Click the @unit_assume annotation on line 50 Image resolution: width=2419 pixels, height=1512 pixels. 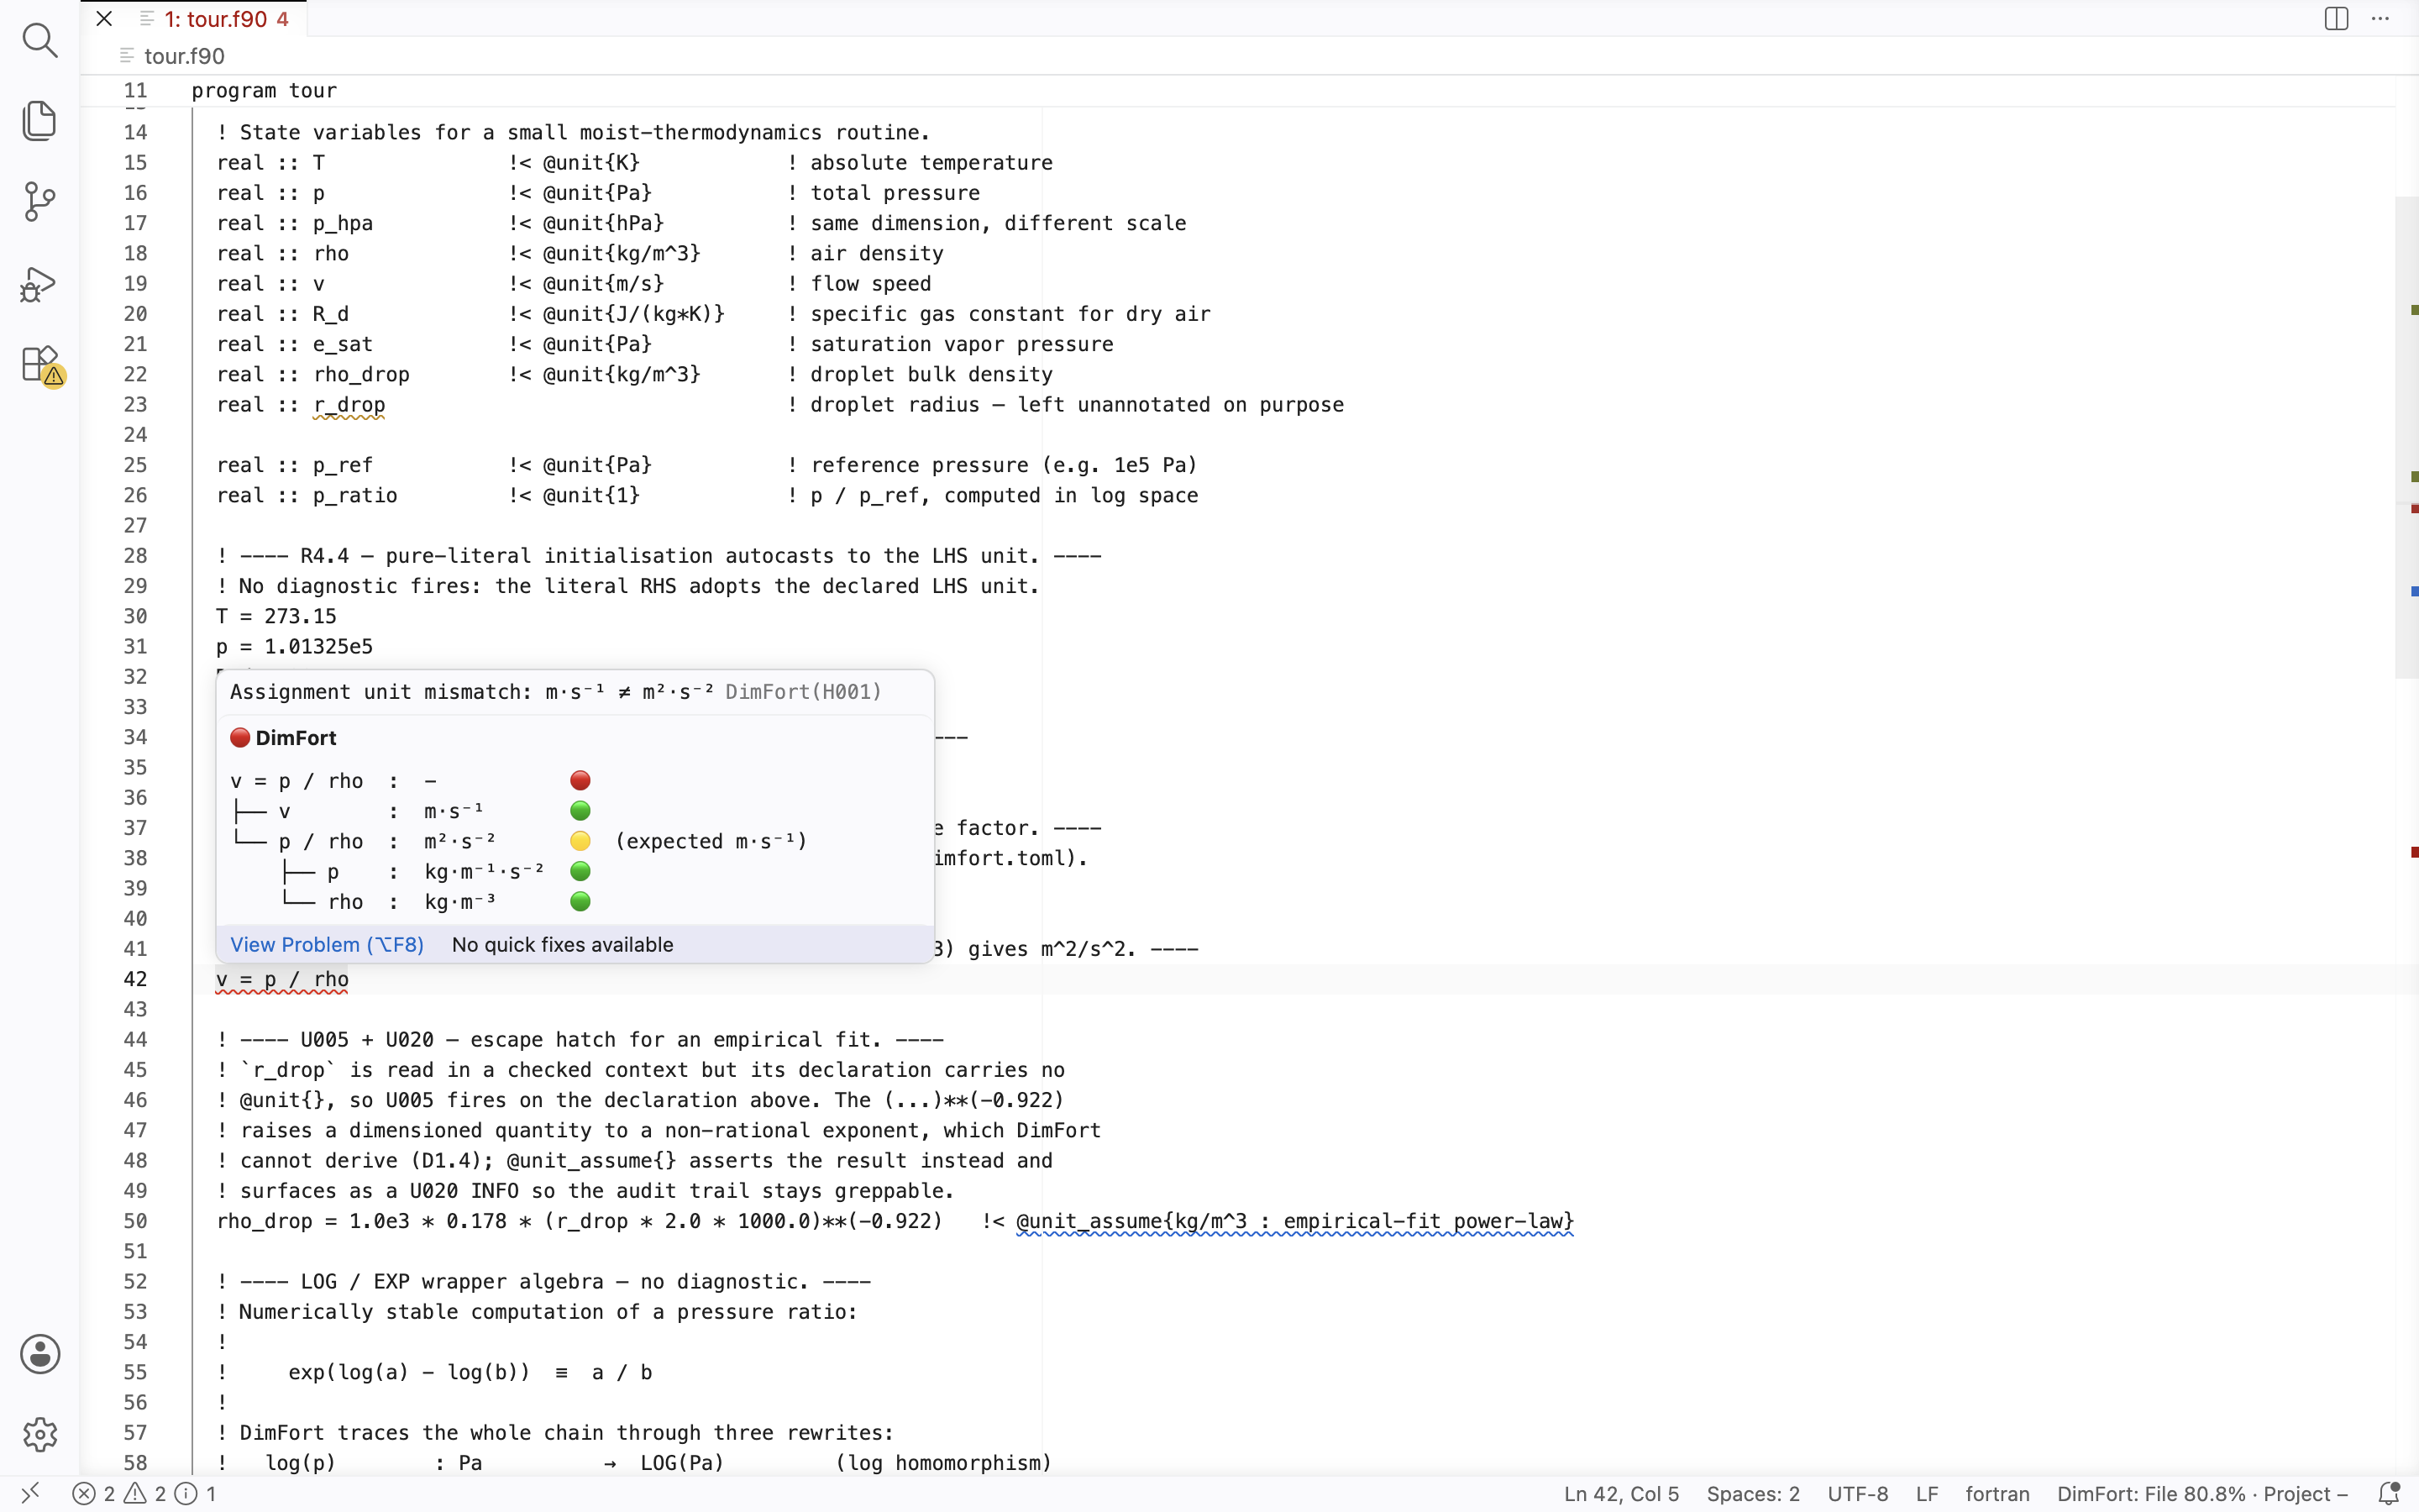[1294, 1221]
